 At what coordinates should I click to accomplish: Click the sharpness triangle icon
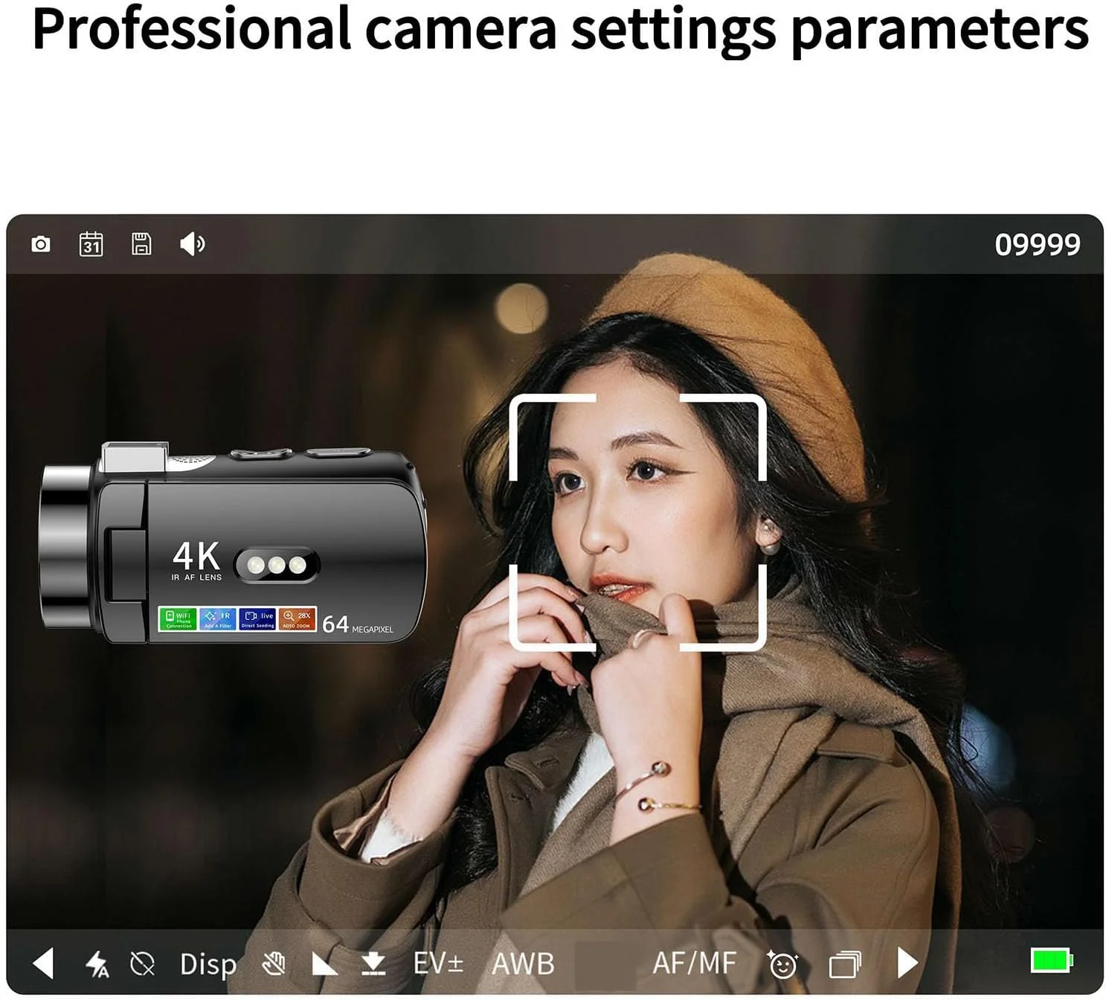324,965
